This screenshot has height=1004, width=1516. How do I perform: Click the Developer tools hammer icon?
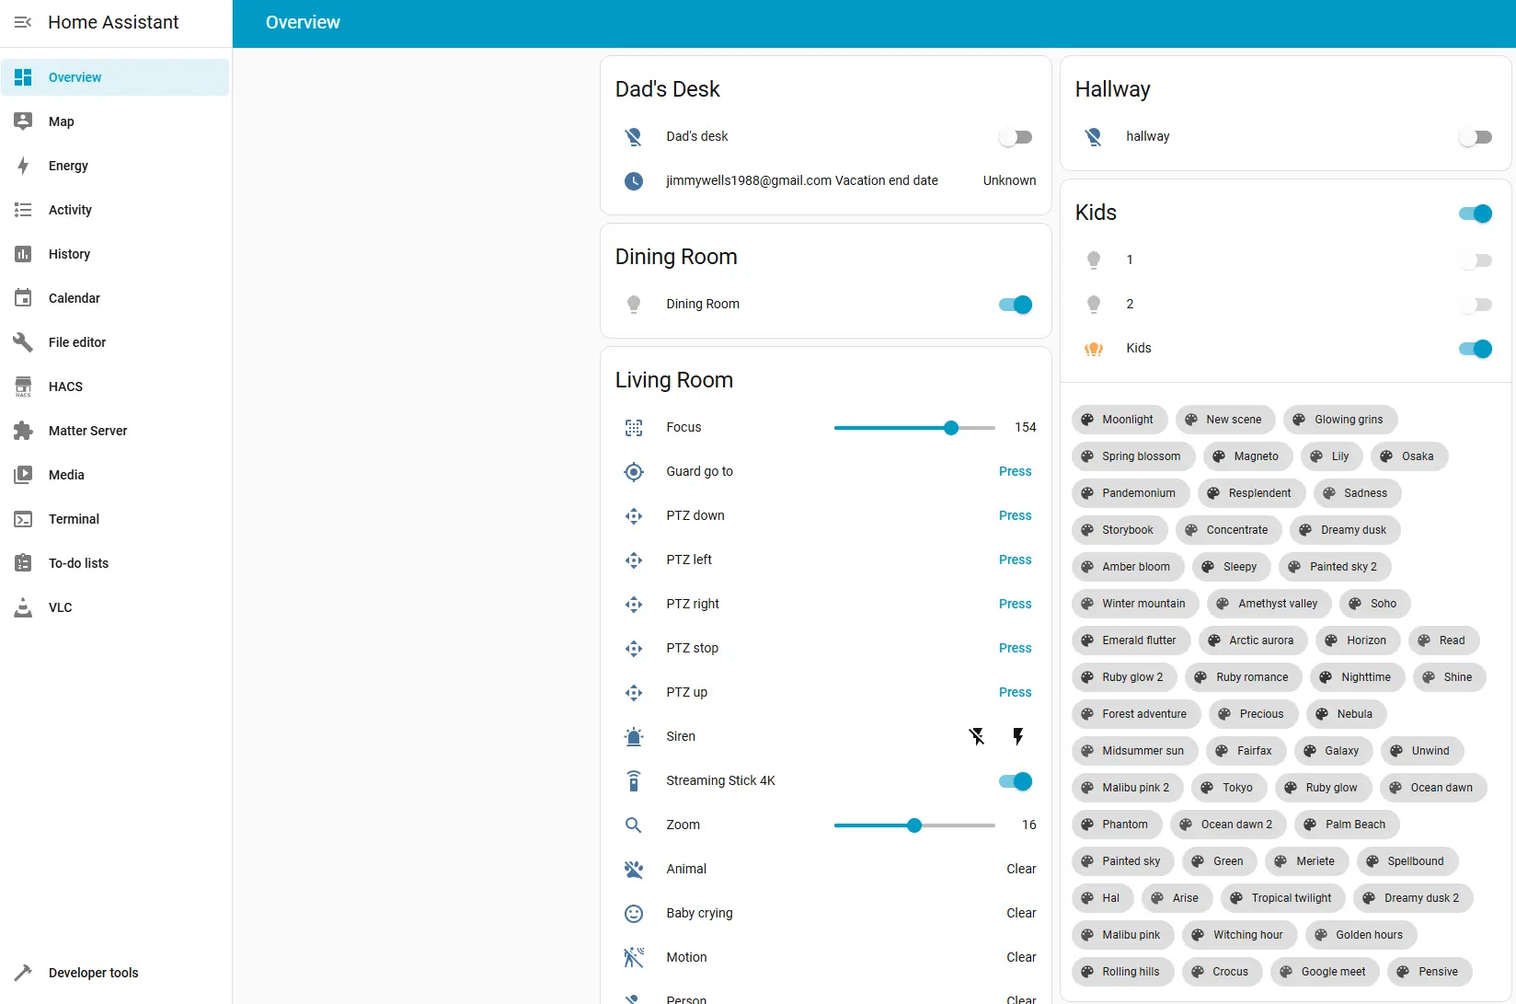coord(23,973)
